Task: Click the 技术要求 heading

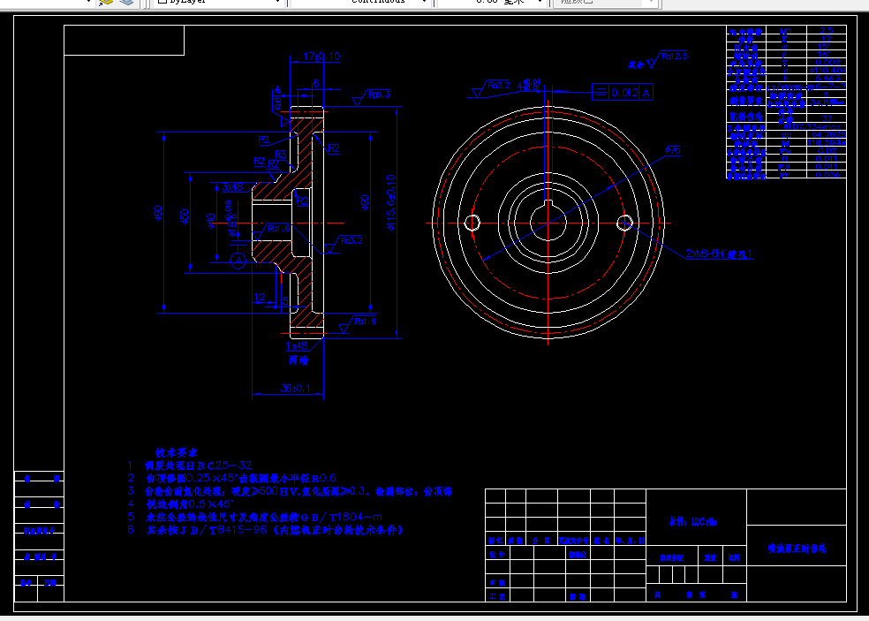Action: click(177, 453)
